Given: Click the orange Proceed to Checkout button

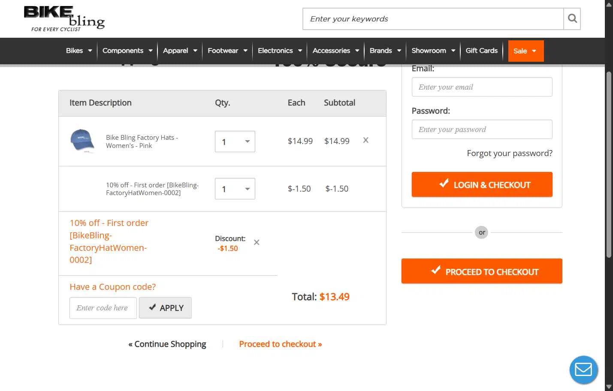Looking at the screenshot, I should pos(482,271).
